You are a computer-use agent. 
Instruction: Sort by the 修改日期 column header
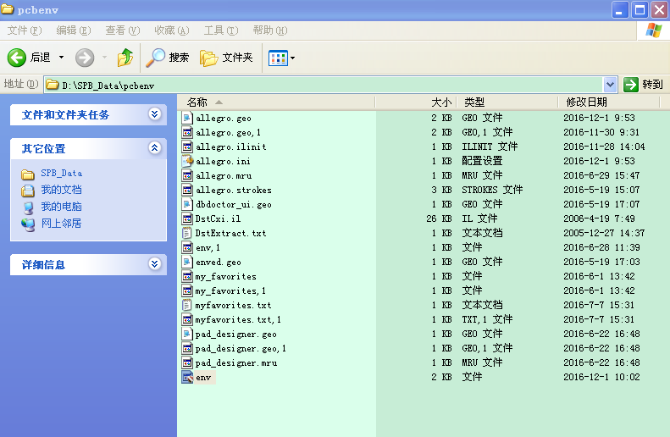coord(609,102)
